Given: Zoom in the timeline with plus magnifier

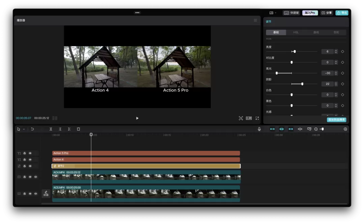Looking at the screenshot, I should pyautogui.click(x=345, y=129).
